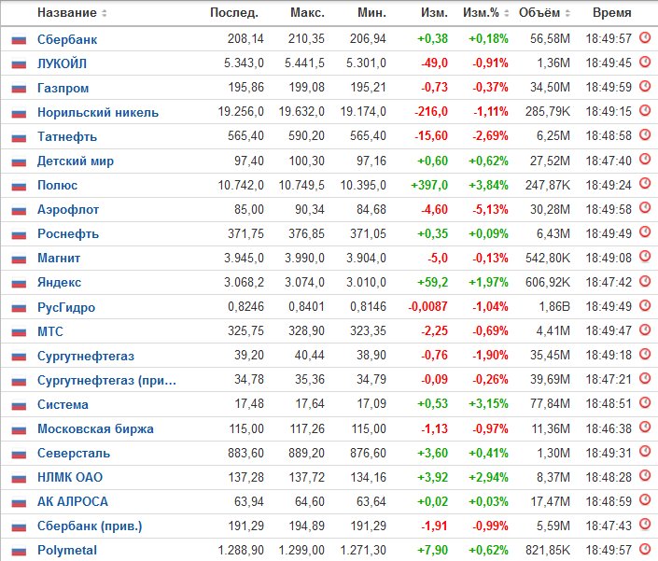Select Полюс change value +3,84%
The height and width of the screenshot is (561, 658).
(488, 185)
